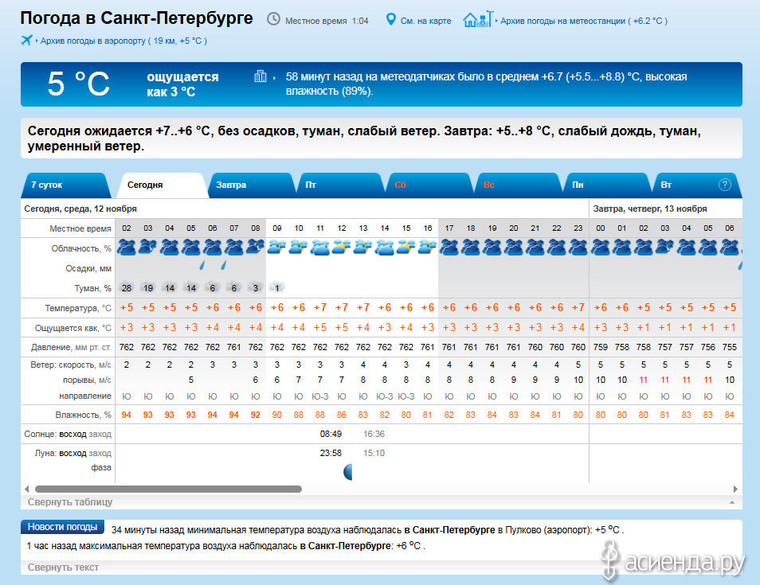This screenshot has height=585, width=760.
Task: Click the moon phase icon
Action: [347, 472]
